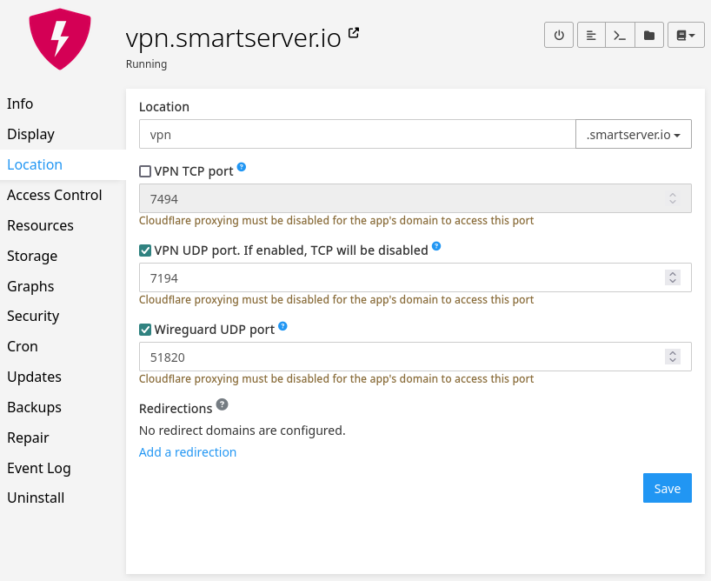Click the Wireguard UDP port stepper arrows

click(672, 357)
